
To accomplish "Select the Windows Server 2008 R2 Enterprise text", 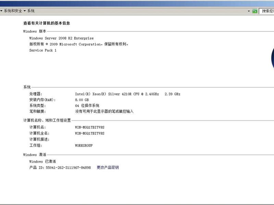I will tap(61, 38).
